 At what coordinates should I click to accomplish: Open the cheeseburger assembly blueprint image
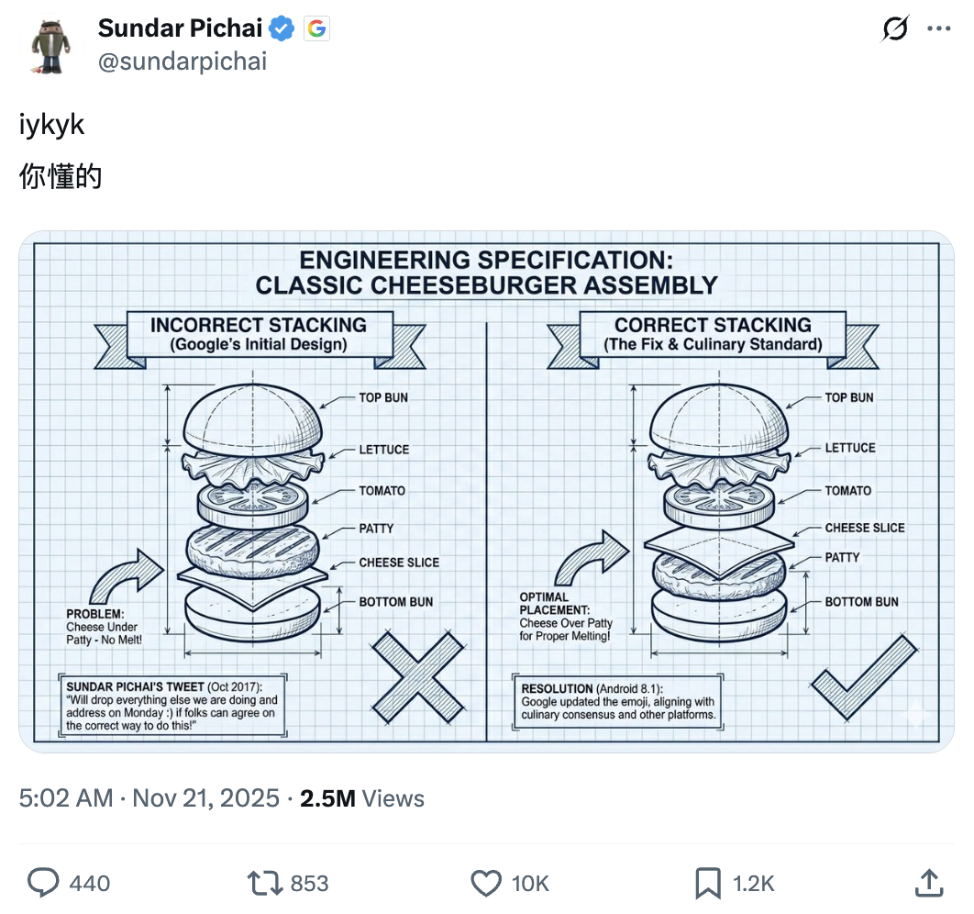click(486, 491)
